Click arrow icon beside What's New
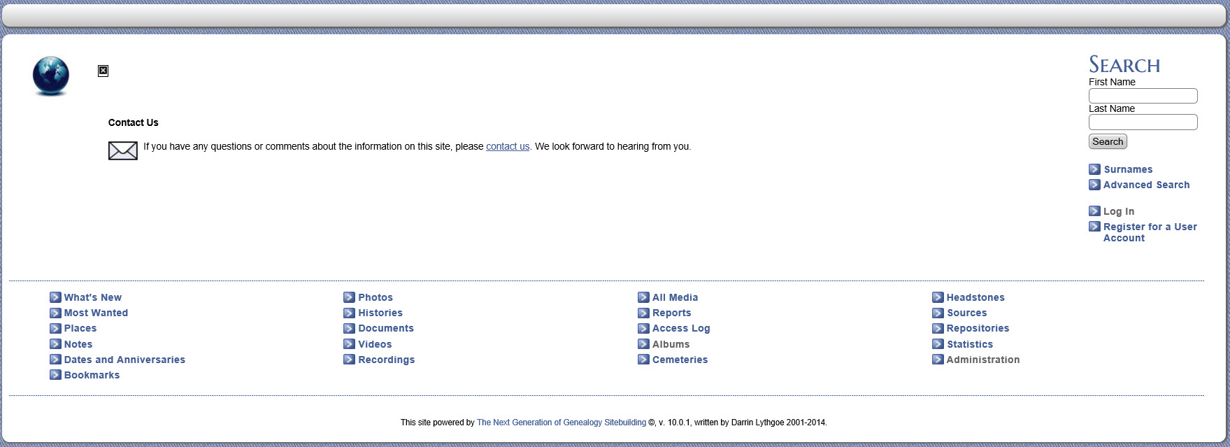Image resolution: width=1230 pixels, height=447 pixels. pyautogui.click(x=55, y=297)
